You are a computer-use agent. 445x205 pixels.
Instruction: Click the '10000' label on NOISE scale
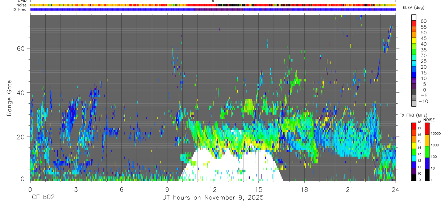(436, 133)
